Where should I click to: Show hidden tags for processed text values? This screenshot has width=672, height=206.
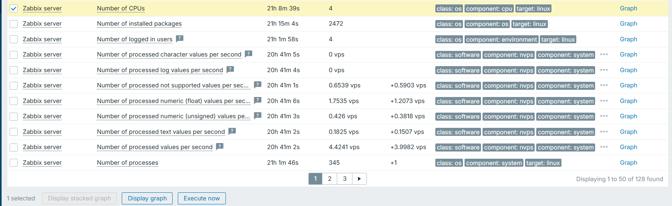coord(604,132)
